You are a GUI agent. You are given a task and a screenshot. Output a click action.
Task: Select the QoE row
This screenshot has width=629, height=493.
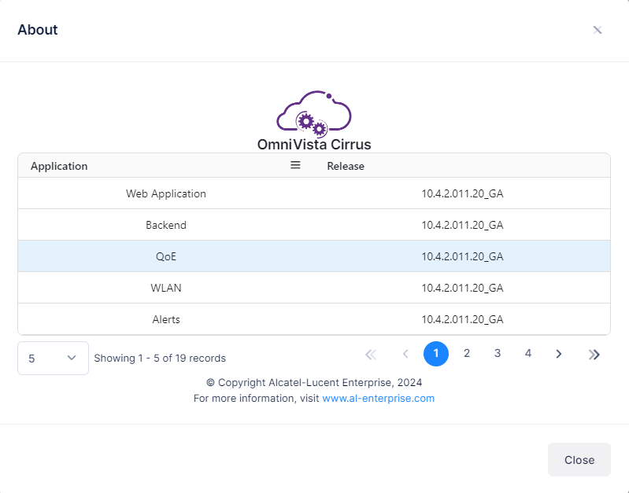pos(314,256)
